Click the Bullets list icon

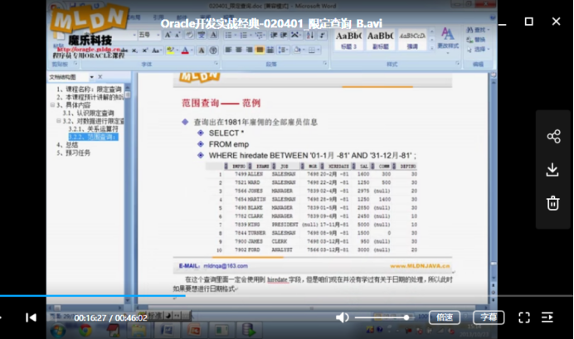[229, 35]
